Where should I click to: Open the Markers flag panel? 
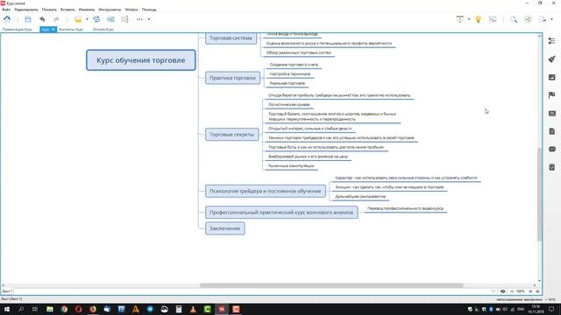pos(552,95)
